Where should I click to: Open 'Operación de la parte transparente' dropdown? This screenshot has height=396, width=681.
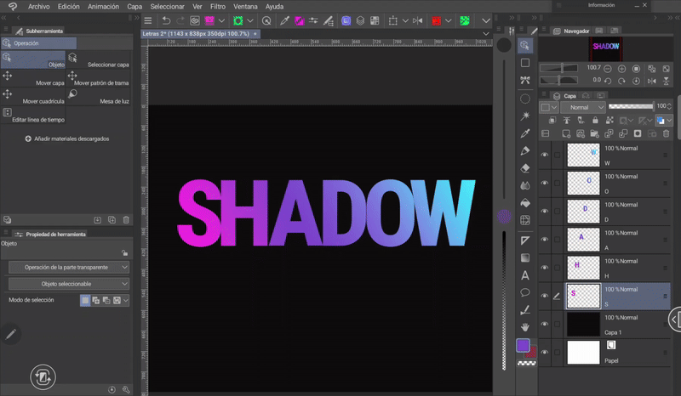click(68, 267)
